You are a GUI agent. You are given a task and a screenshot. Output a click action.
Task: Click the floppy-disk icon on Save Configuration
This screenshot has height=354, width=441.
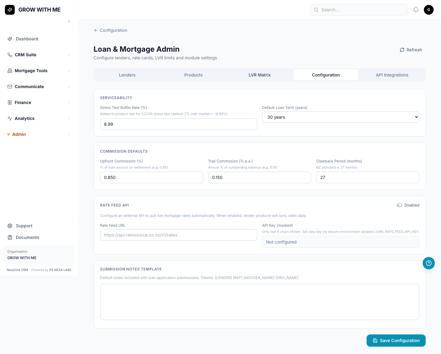375,341
